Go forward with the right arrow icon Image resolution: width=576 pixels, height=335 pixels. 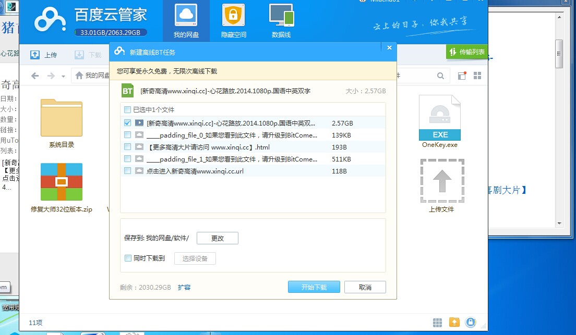[x=51, y=76]
